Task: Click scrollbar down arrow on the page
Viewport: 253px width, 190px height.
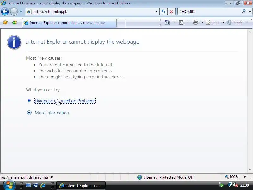Action: [250, 170]
